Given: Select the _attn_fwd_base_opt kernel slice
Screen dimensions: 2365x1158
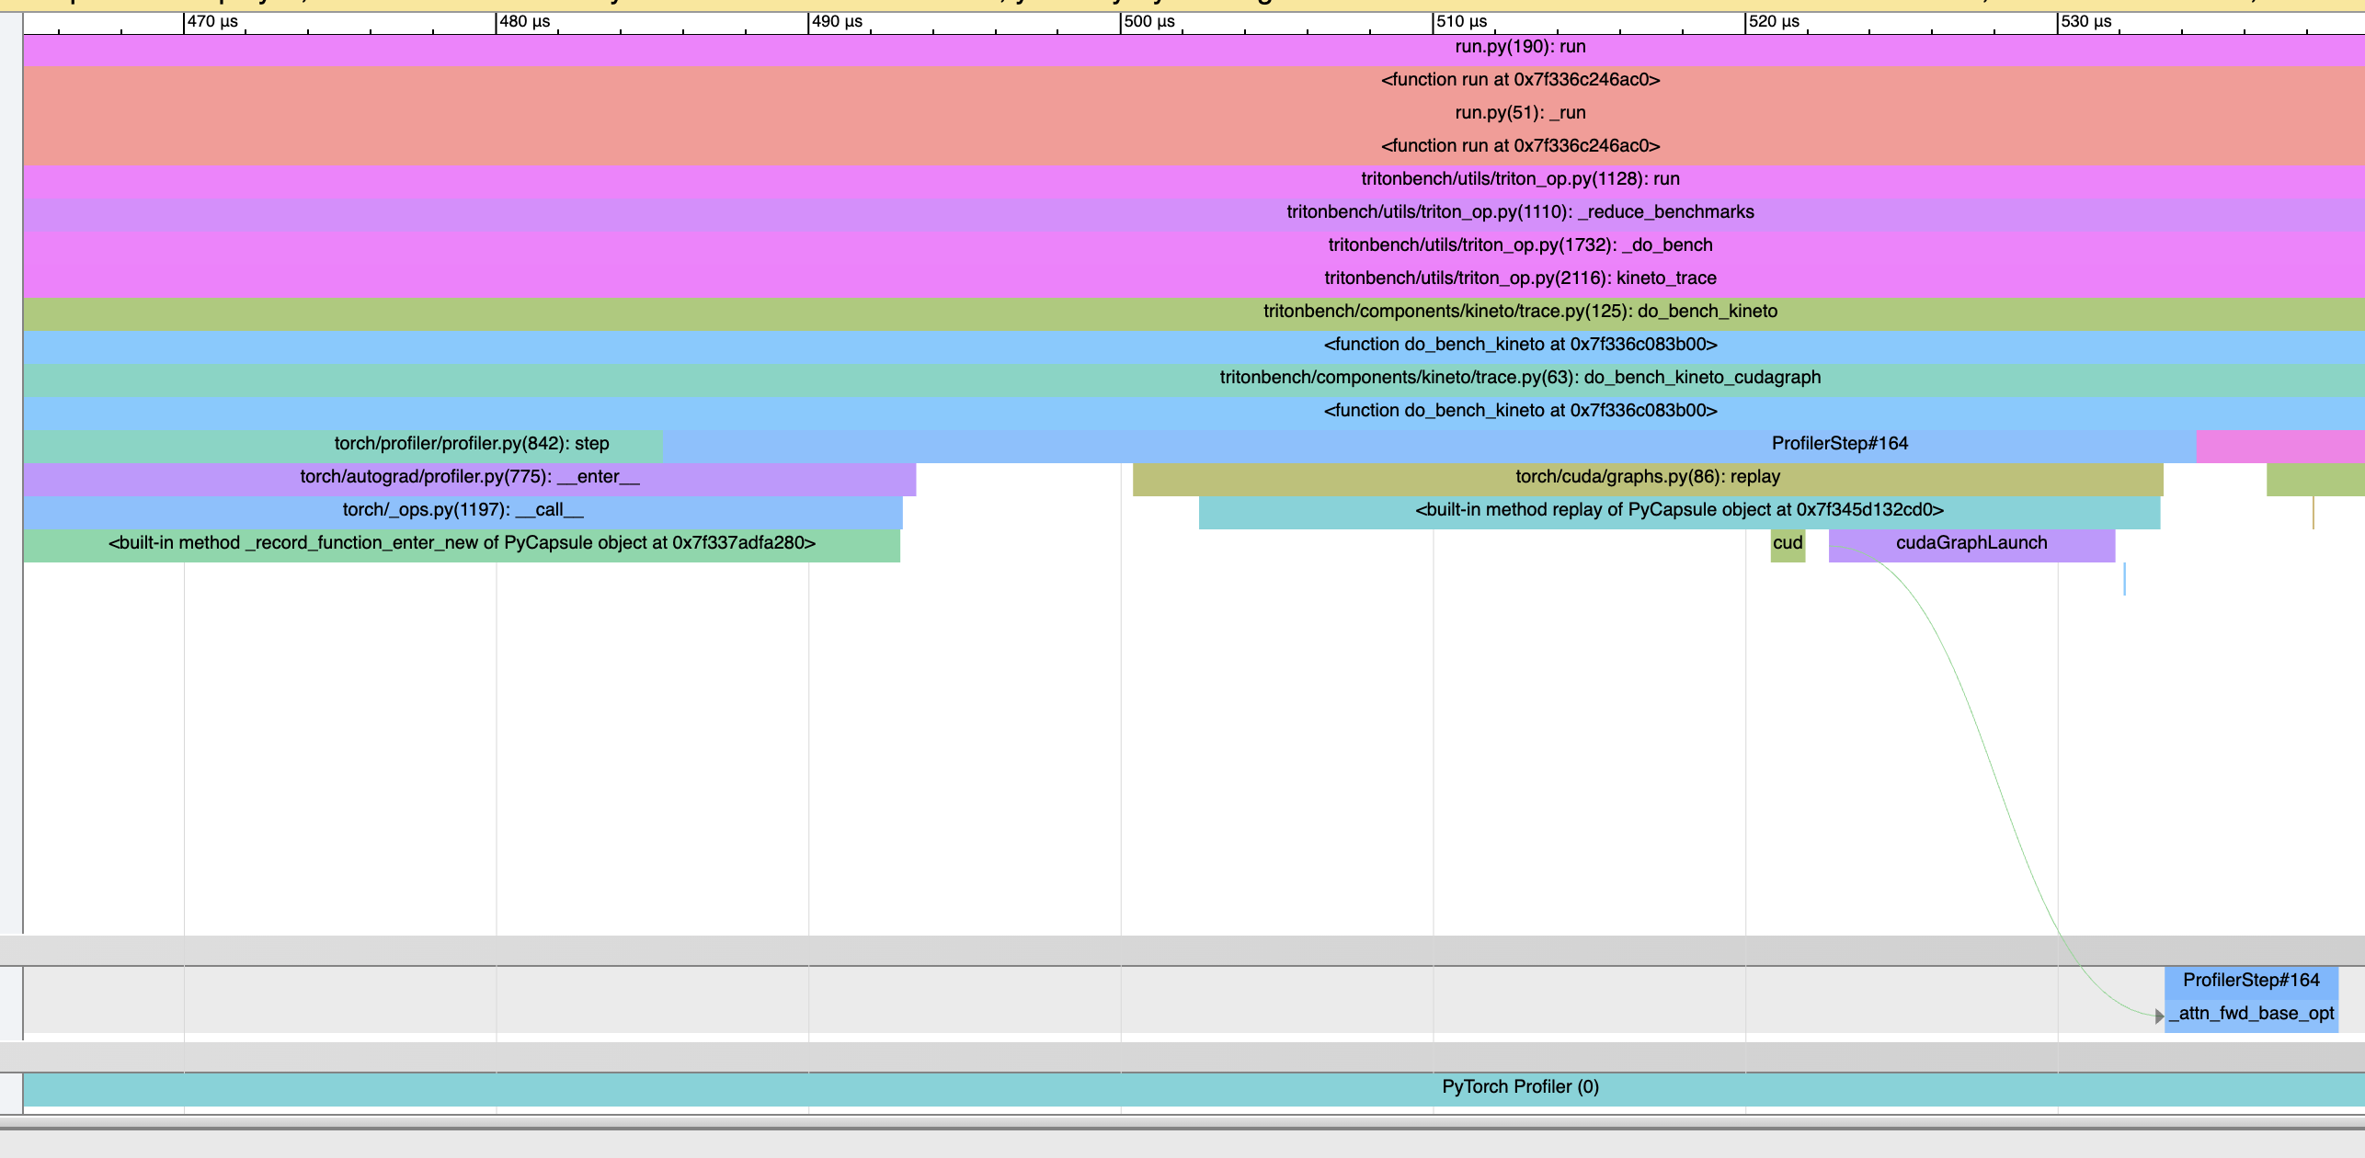Looking at the screenshot, I should tap(2251, 1014).
